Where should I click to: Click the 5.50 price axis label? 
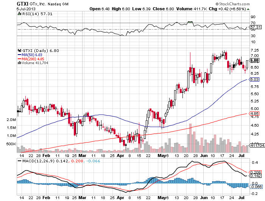(255, 94)
